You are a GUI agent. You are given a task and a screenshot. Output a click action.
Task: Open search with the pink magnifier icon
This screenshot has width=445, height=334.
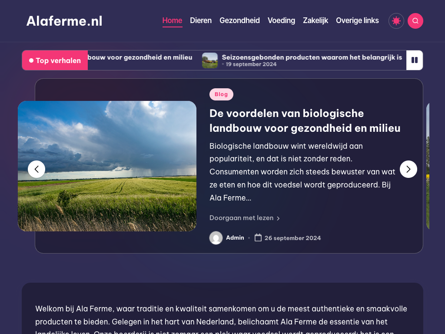click(415, 21)
